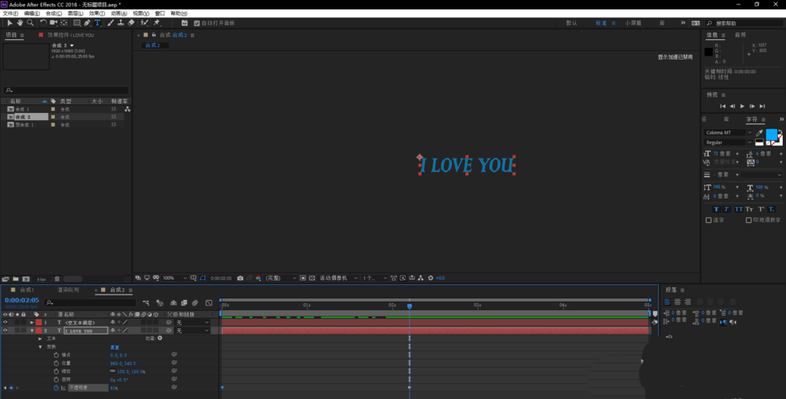Select the Unified Camera tool
This screenshot has height=399, width=786.
(x=53, y=23)
